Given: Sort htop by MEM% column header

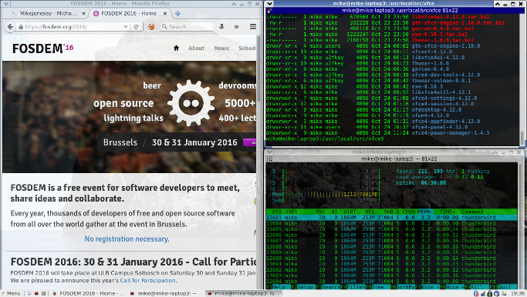Looking at the screenshot, I should [x=424, y=212].
